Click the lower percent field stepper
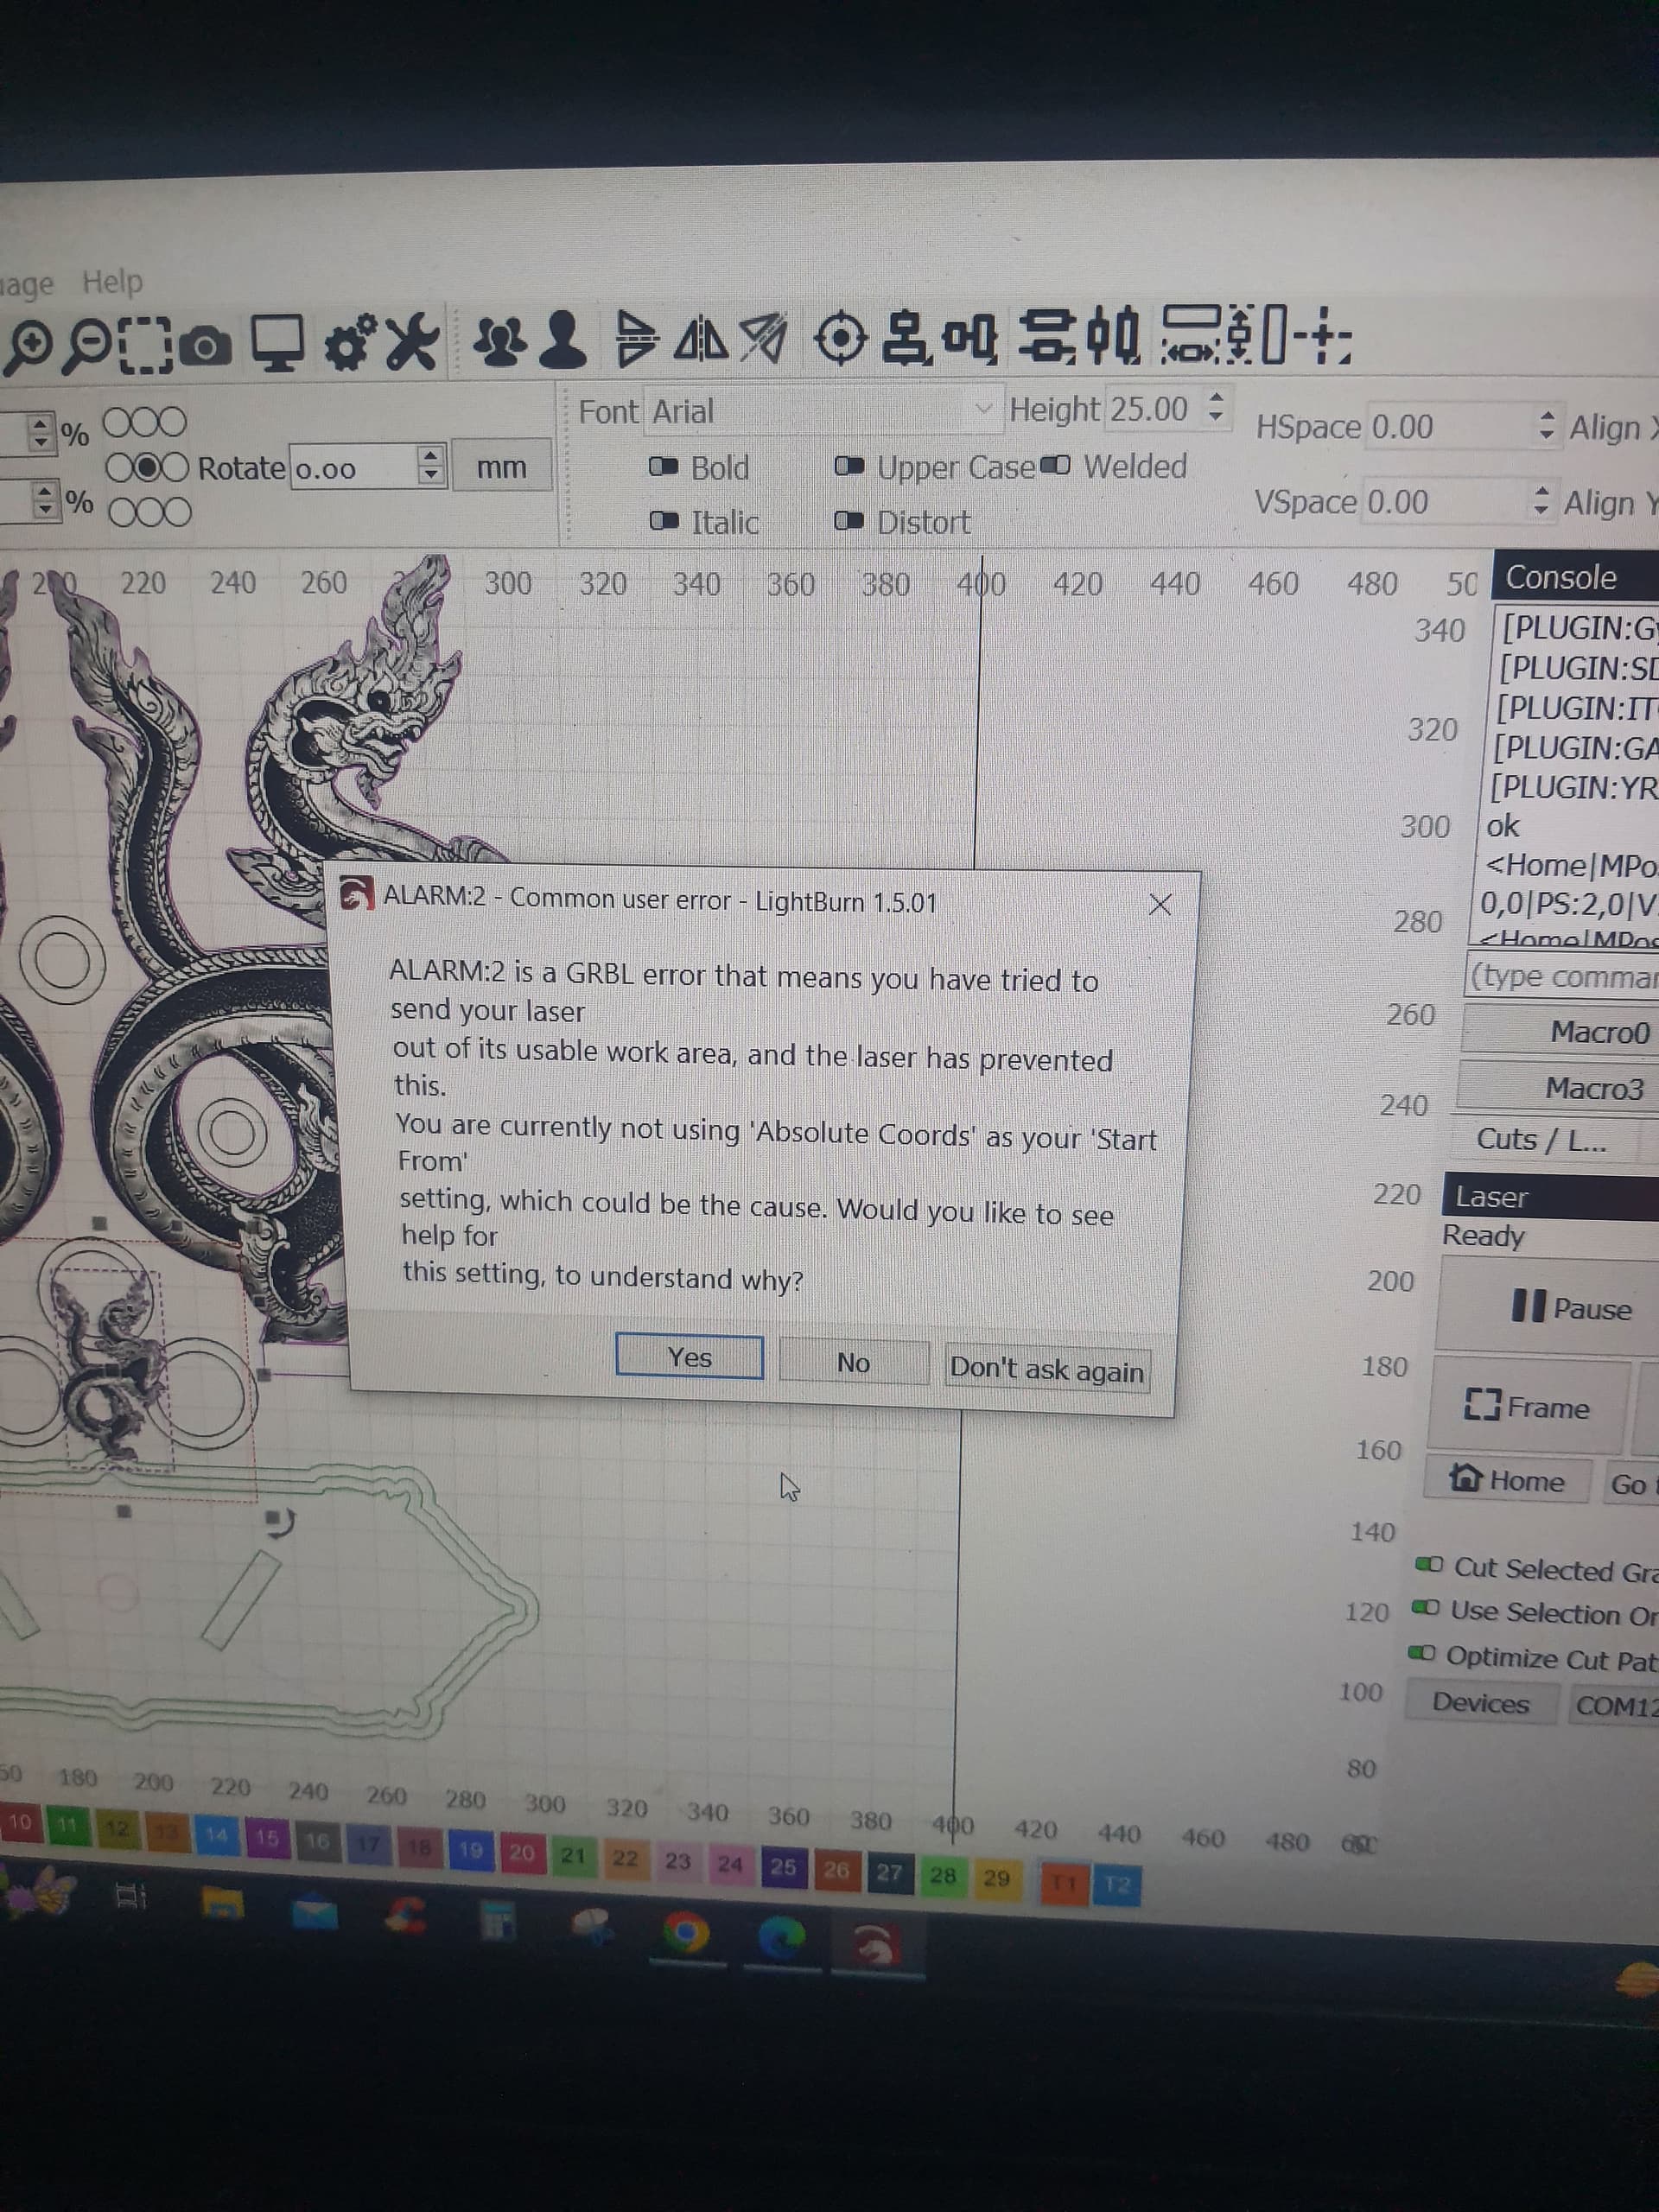 coord(45,499)
